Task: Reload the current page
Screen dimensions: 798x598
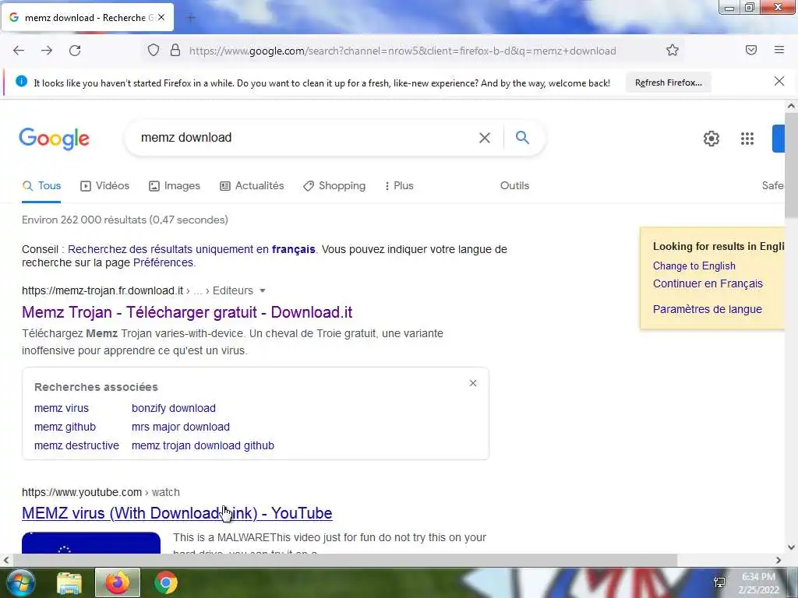Action: pos(75,51)
